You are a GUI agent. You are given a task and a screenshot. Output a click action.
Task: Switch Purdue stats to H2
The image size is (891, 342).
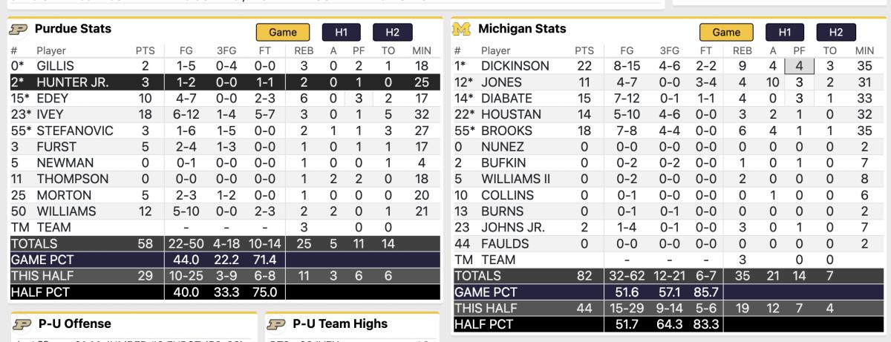point(392,33)
